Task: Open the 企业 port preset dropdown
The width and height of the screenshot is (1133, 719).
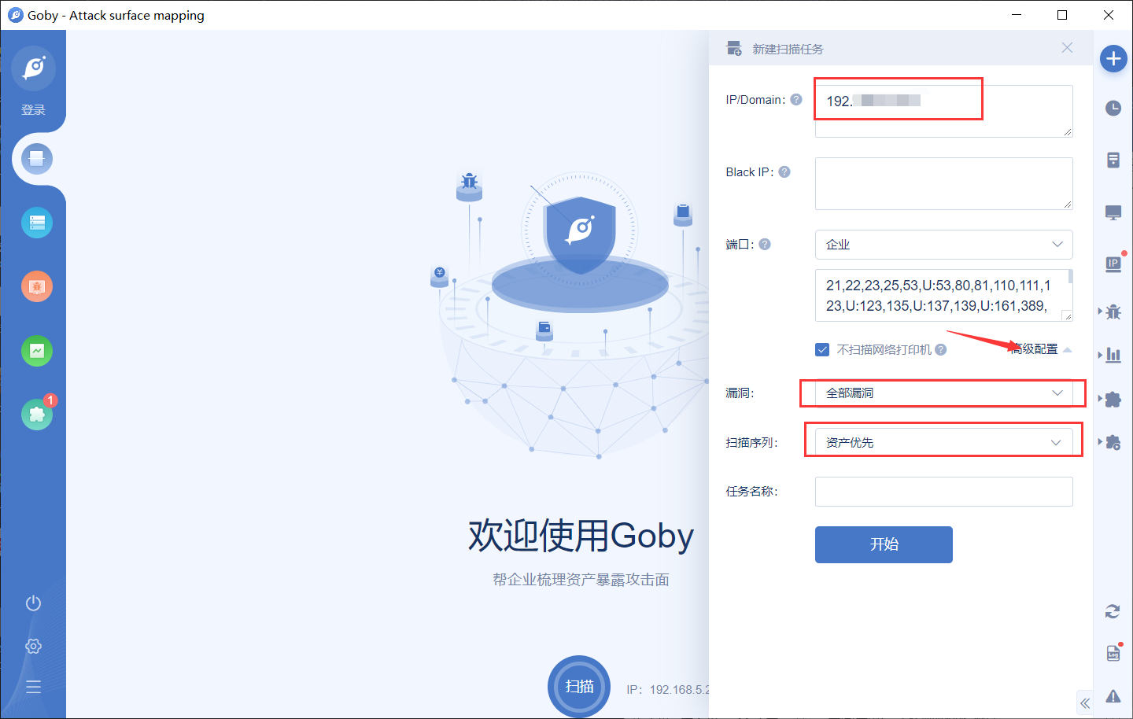Action: 944,245
